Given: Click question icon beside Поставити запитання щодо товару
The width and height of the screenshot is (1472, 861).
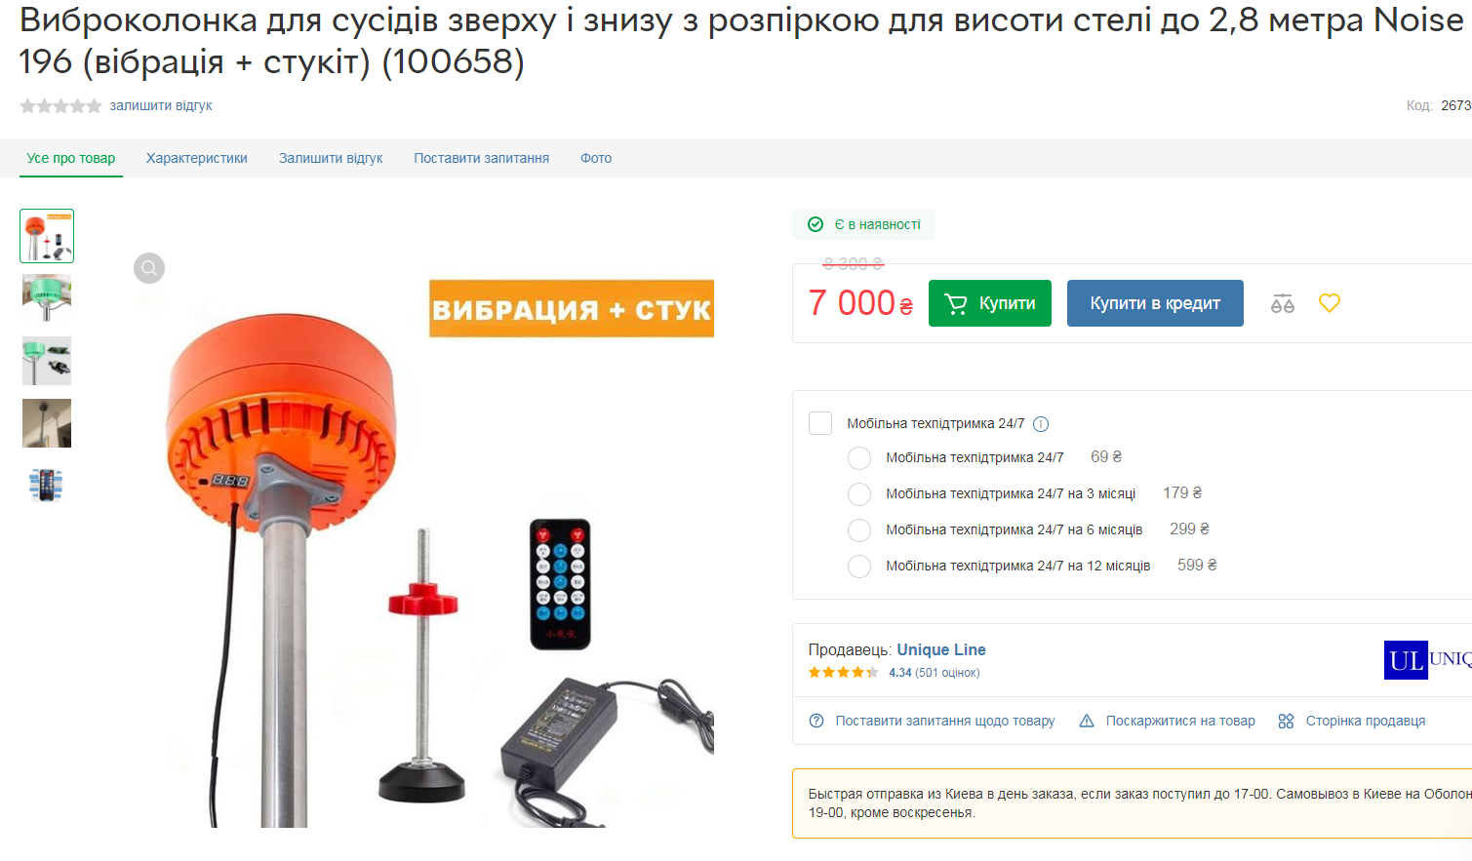Looking at the screenshot, I should click(816, 721).
